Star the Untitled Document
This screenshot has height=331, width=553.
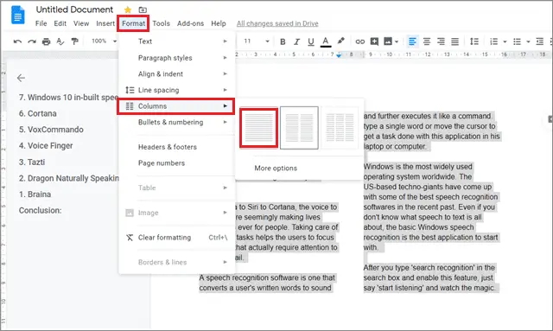[128, 10]
